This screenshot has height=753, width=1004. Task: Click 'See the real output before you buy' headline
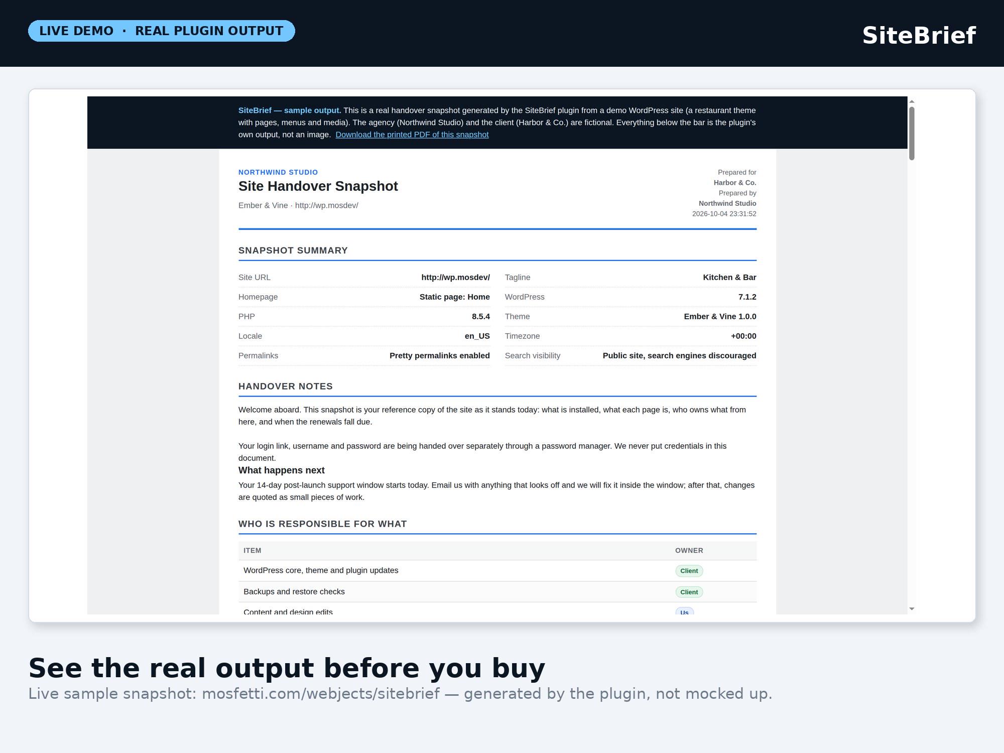pos(287,668)
